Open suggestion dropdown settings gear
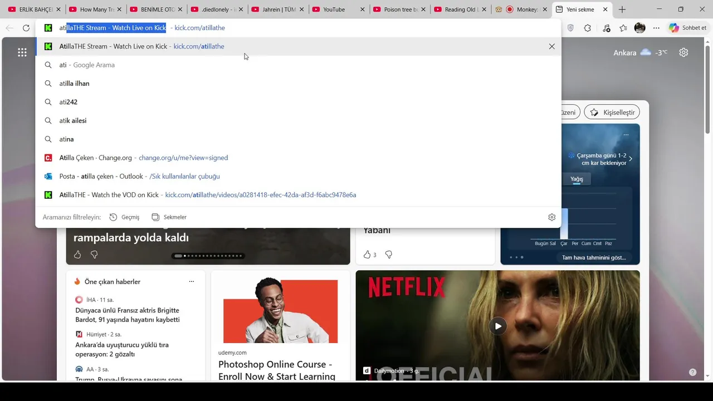Viewport: 713px width, 401px height. click(x=551, y=217)
